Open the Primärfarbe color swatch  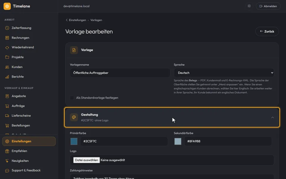coord(74,141)
